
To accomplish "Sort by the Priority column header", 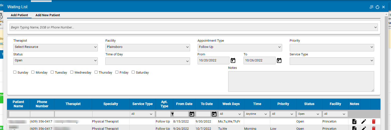I will [x=283, y=104].
